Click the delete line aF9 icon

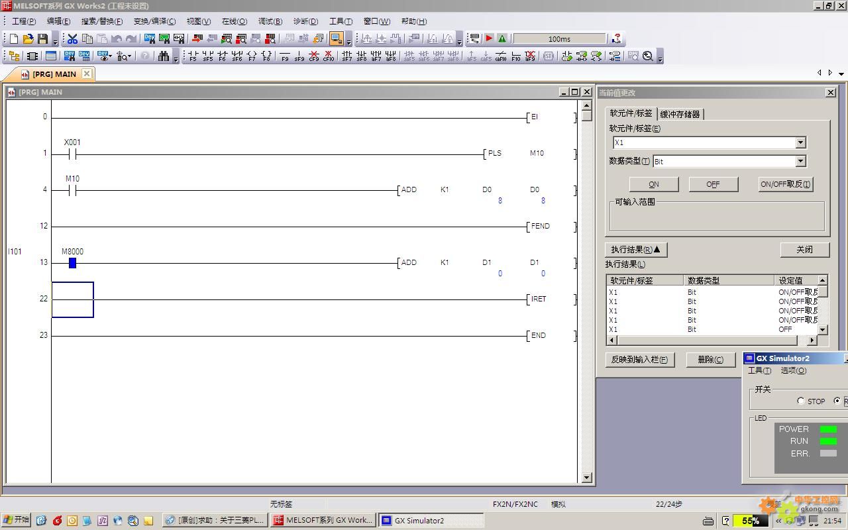tap(530, 56)
